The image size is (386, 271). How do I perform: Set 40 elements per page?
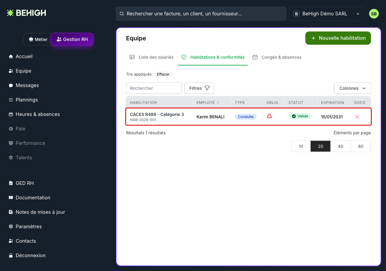340,146
